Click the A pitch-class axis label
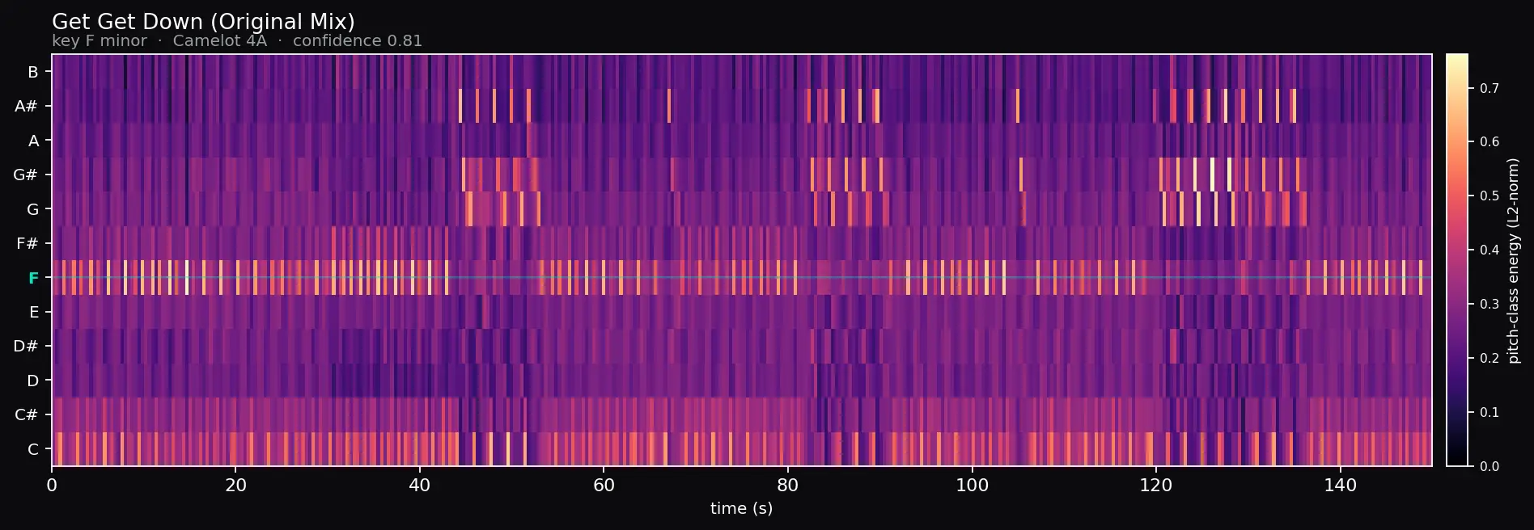Image resolution: width=1534 pixels, height=530 pixels. click(x=33, y=141)
